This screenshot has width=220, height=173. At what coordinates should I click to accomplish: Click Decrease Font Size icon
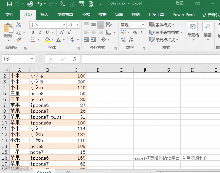(x=69, y=32)
